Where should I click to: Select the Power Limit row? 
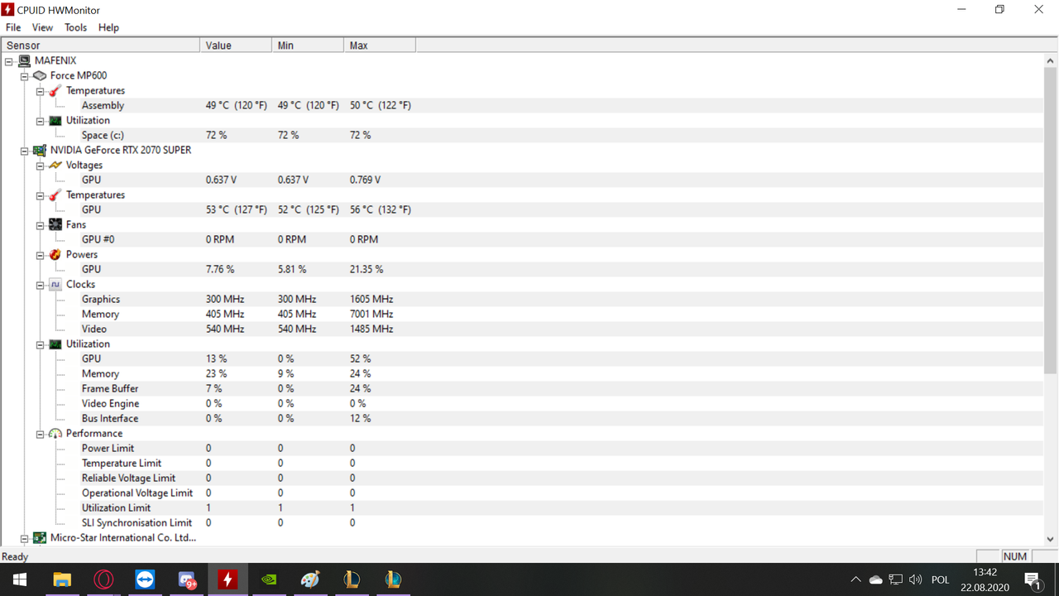tap(522, 448)
